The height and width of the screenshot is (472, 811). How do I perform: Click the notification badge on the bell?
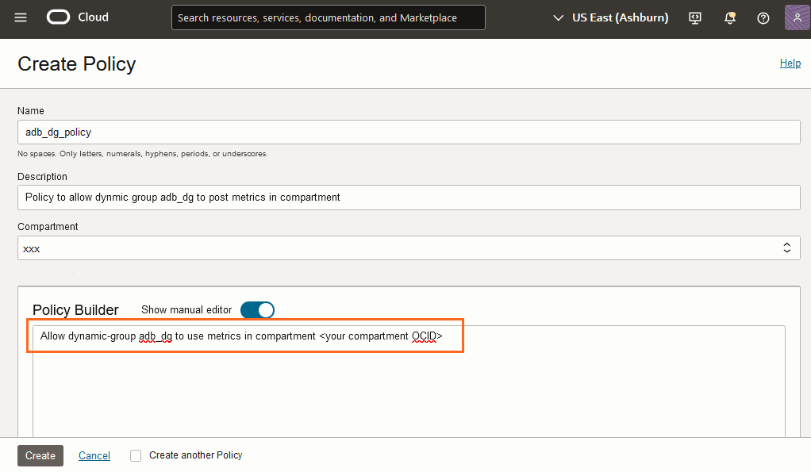click(734, 13)
